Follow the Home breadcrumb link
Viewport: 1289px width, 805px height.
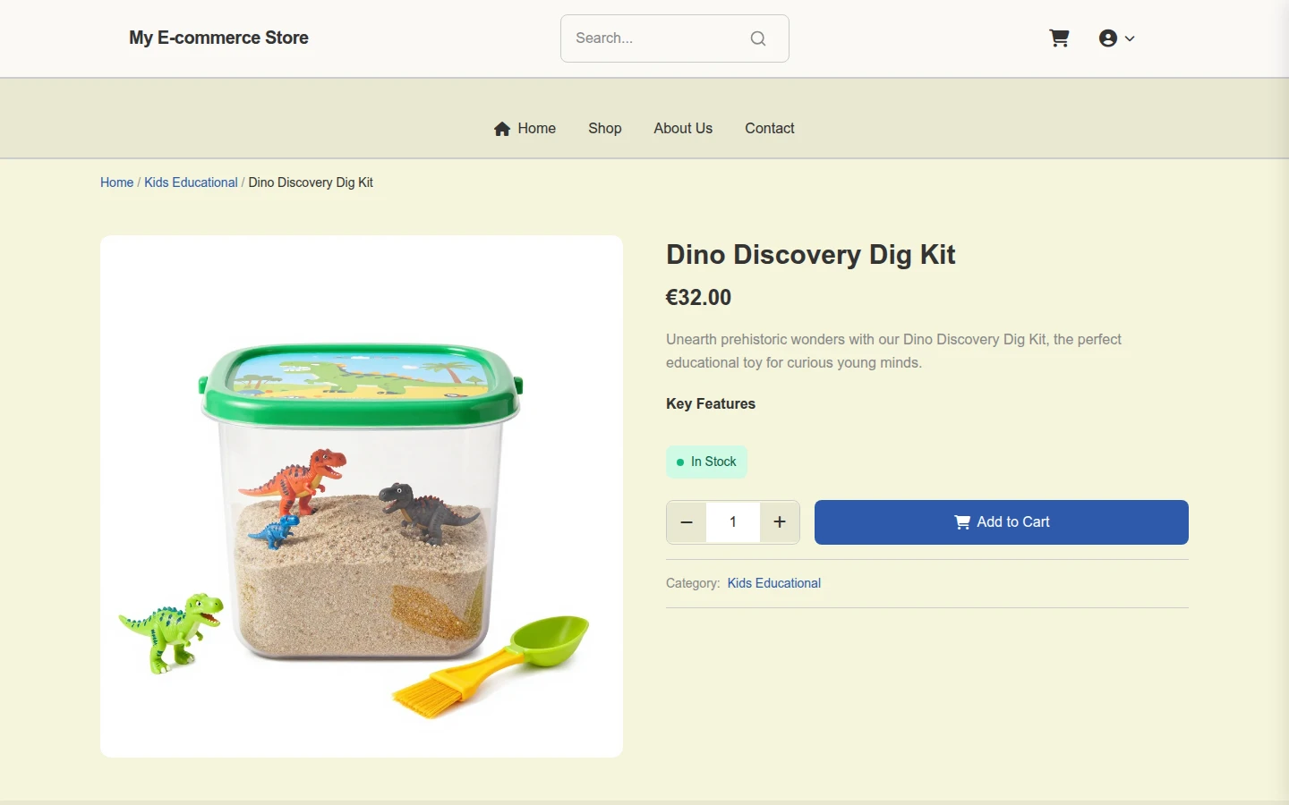click(x=116, y=182)
